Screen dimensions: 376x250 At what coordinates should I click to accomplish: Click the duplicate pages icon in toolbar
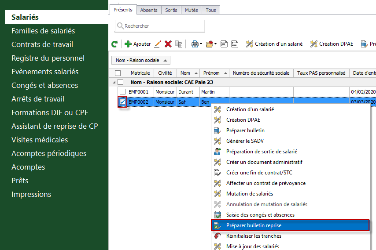179,44
